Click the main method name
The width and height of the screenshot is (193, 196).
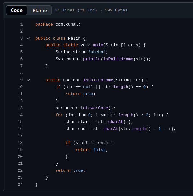tap(98, 45)
